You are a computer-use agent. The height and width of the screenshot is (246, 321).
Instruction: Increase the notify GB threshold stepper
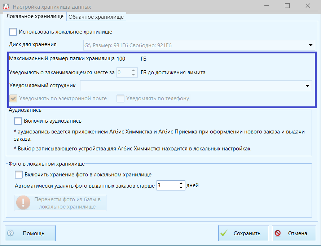pos(133,71)
